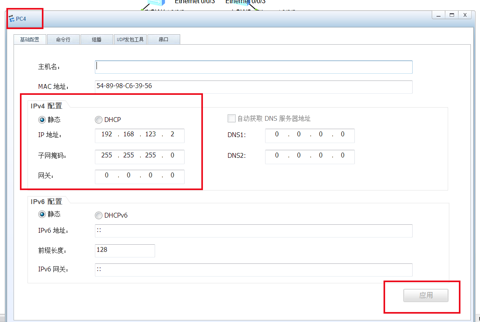Choose the DHCPv6 radio option
This screenshot has width=480, height=322.
pyautogui.click(x=98, y=216)
